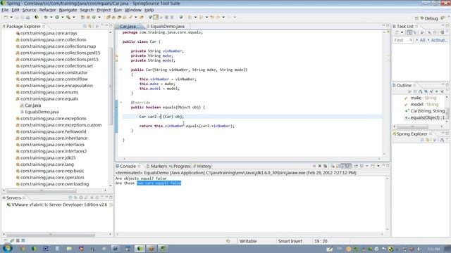The image size is (451, 253).
Task: Click the Find field in Task List
Action: (402, 40)
